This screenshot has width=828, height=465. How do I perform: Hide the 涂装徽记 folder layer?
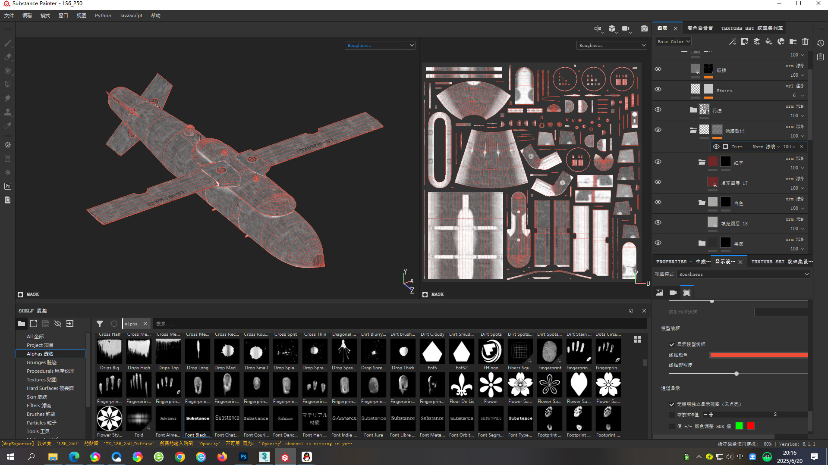(658, 130)
